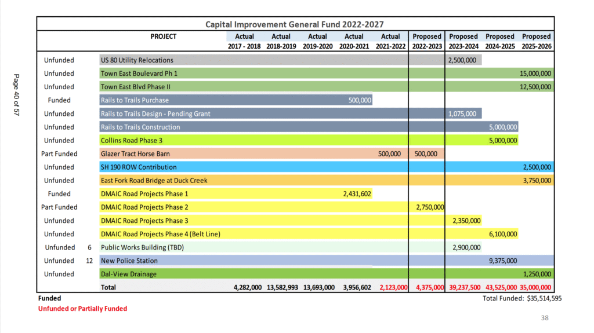The width and height of the screenshot is (594, 333).
Task: Click the 'Actual 2019-2020' column header
Action: click(x=317, y=41)
